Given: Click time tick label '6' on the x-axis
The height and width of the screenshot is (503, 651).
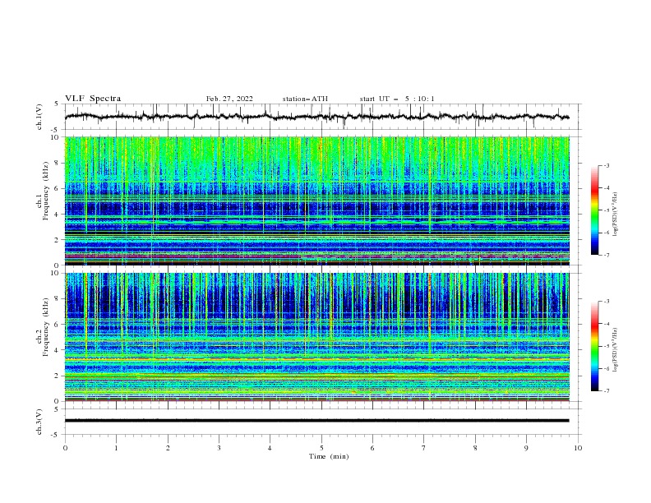Looking at the screenshot, I should (x=372, y=448).
